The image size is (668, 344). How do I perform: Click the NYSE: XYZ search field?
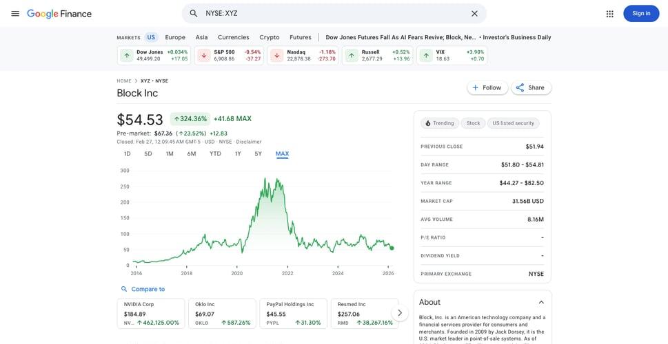[x=334, y=14]
